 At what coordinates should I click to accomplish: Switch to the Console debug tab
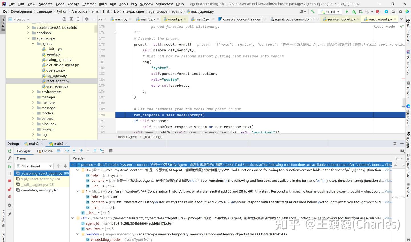pos(47,151)
